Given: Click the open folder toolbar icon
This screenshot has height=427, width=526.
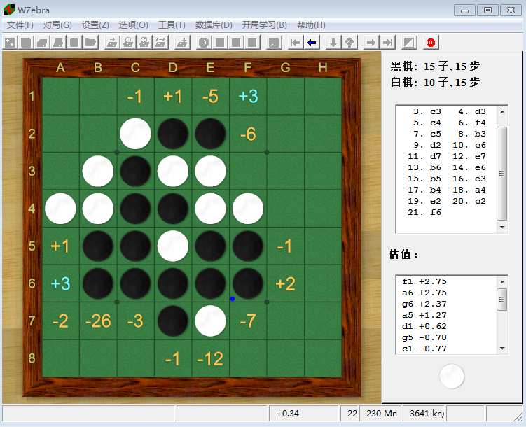Looking at the screenshot, I should [x=90, y=43].
